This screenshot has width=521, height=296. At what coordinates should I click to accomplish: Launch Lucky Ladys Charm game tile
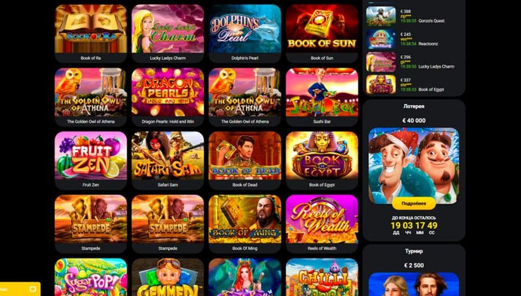pyautogui.click(x=168, y=34)
